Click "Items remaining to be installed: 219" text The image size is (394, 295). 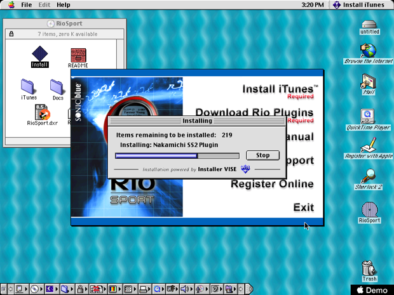174,135
